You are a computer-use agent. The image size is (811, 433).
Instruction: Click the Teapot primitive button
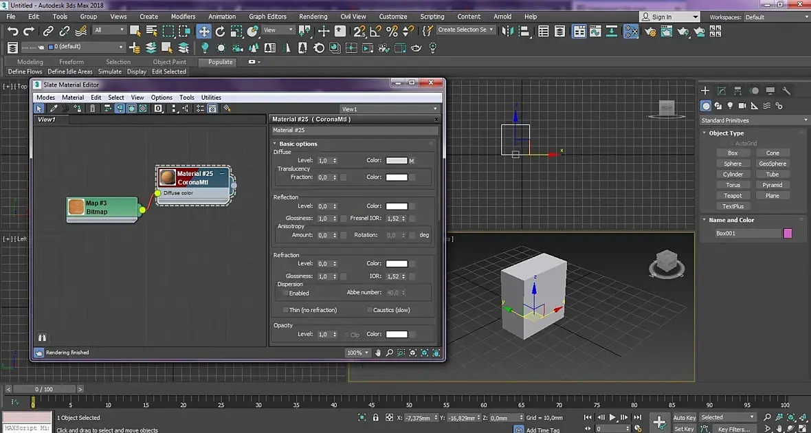point(733,196)
